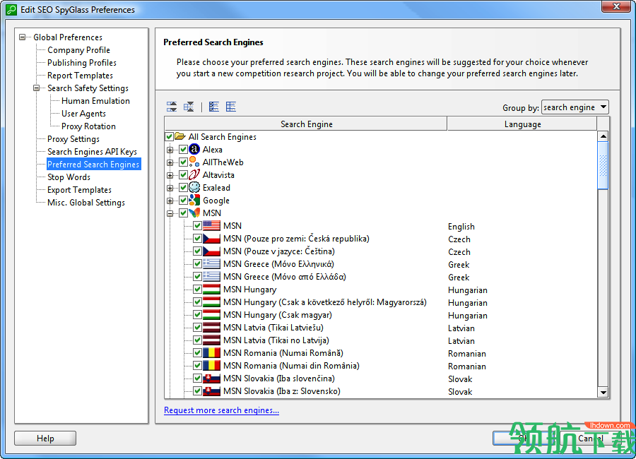The width and height of the screenshot is (636, 459).
Task: Click the Expand All toolbar icon
Action: coord(172,107)
